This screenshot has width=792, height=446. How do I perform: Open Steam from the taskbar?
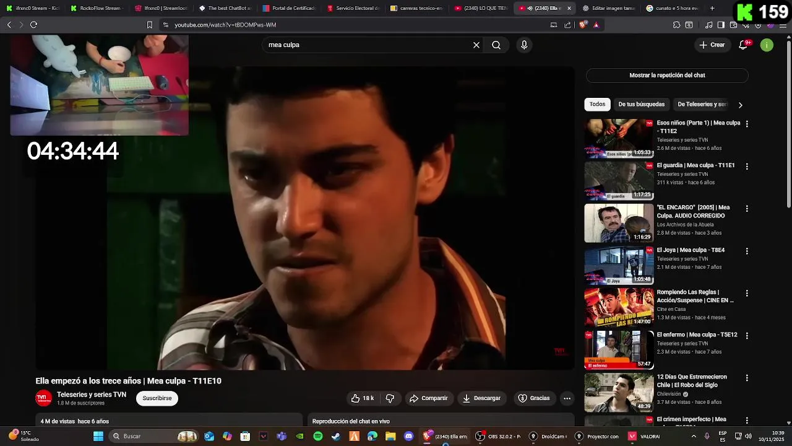click(x=336, y=436)
